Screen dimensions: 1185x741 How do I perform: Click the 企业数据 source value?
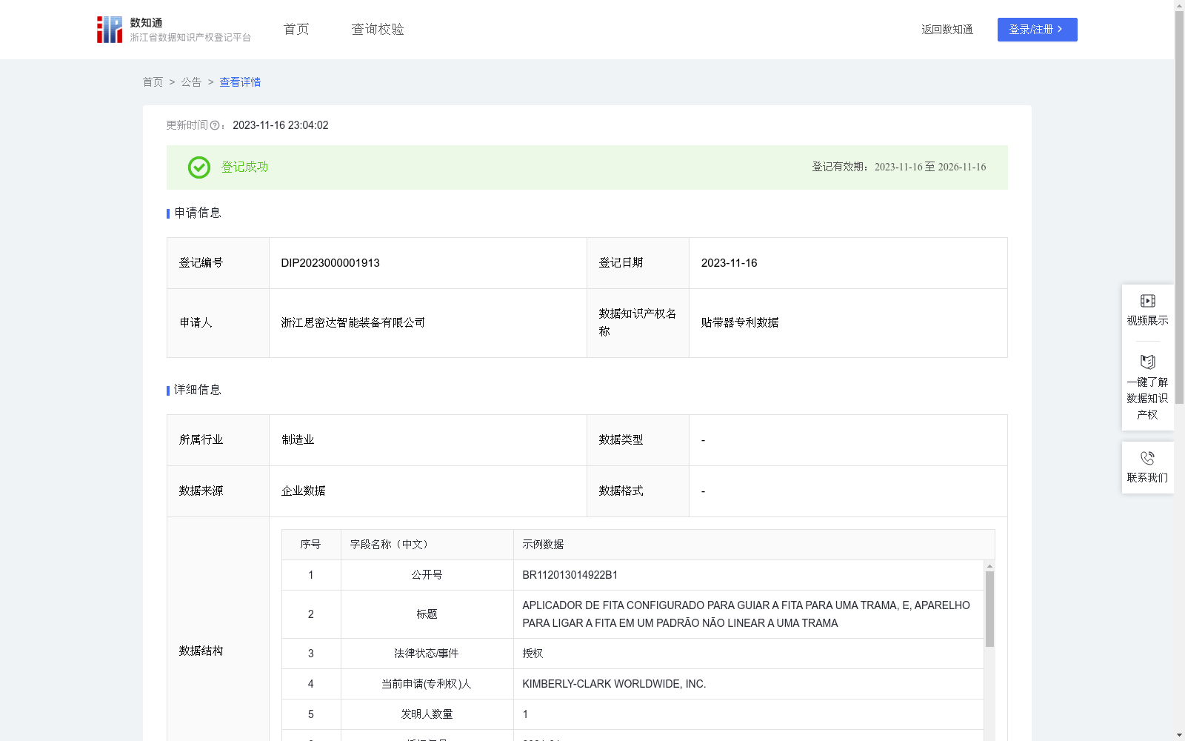303,491
